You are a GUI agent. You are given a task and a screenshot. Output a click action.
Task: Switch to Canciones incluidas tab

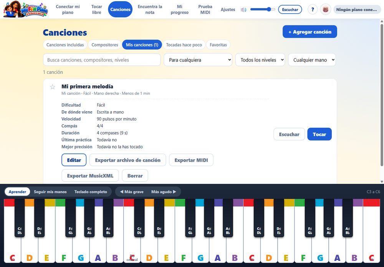pyautogui.click(x=65, y=45)
